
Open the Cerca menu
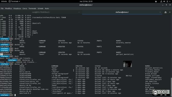25,8
